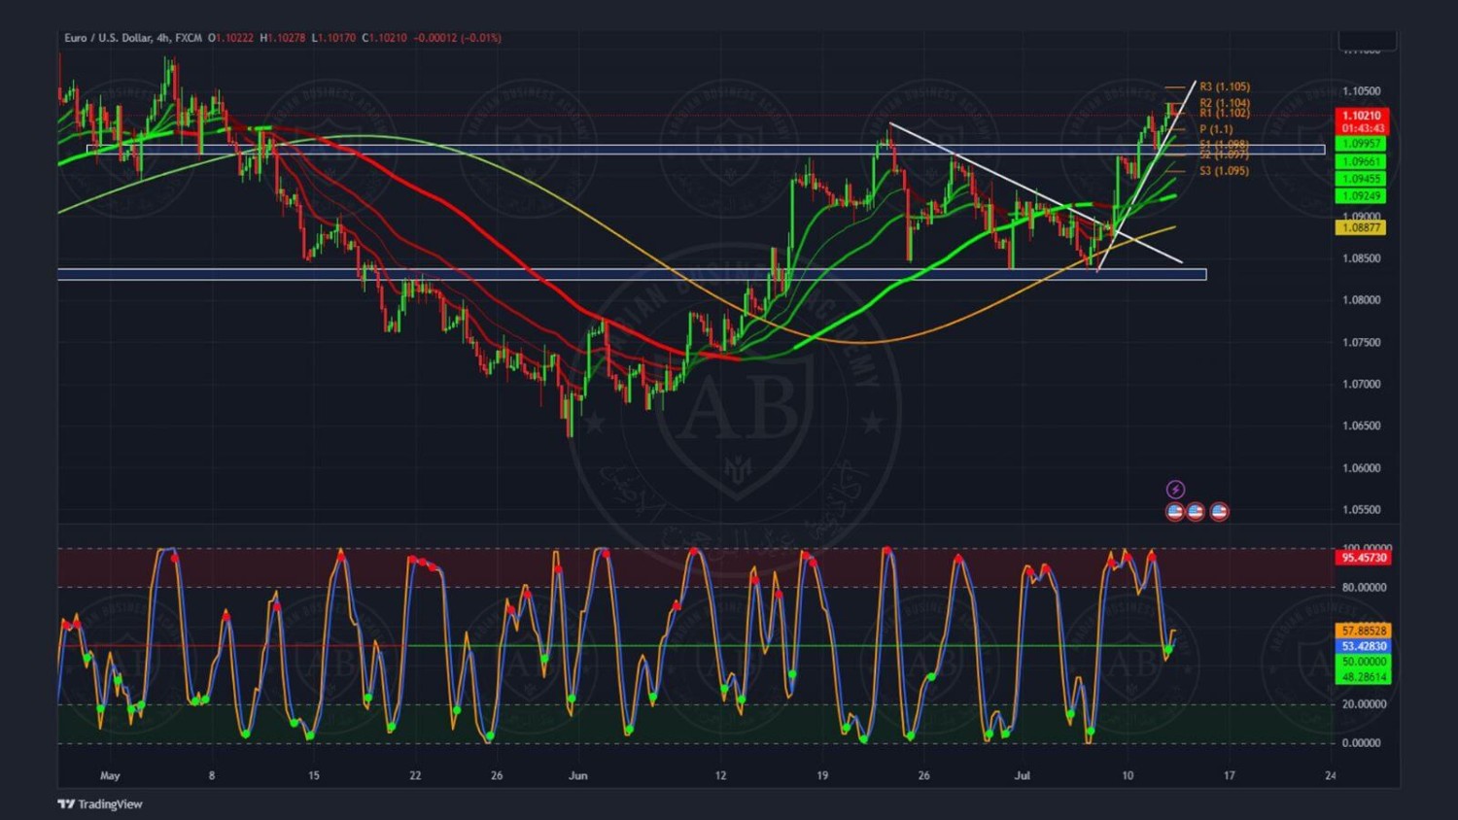Click the 22 date label on time axis
This screenshot has width=1458, height=820.
(415, 775)
